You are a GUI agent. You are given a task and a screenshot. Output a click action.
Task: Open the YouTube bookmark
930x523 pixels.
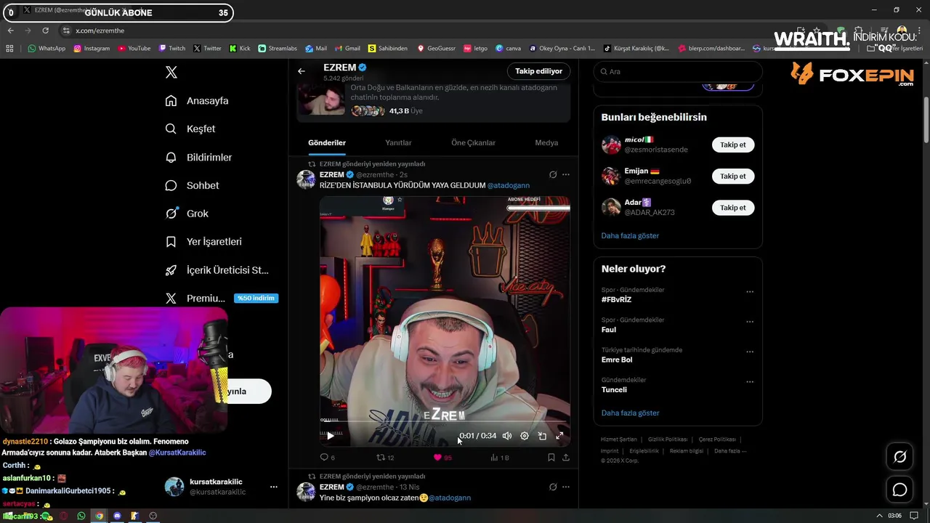(134, 49)
